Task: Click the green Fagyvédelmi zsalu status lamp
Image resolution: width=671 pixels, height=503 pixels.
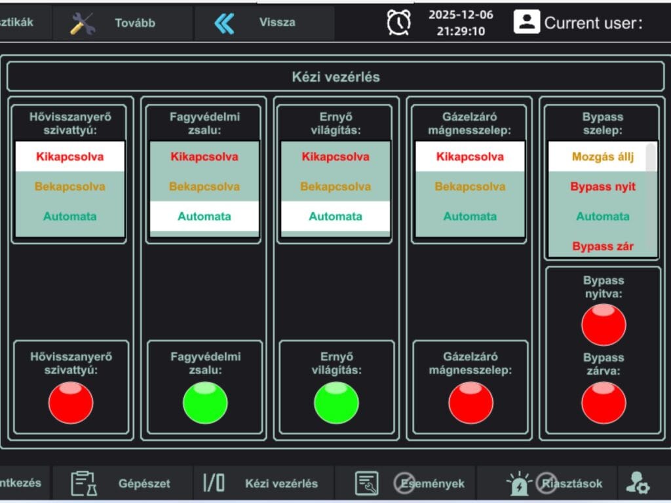Action: (205, 402)
